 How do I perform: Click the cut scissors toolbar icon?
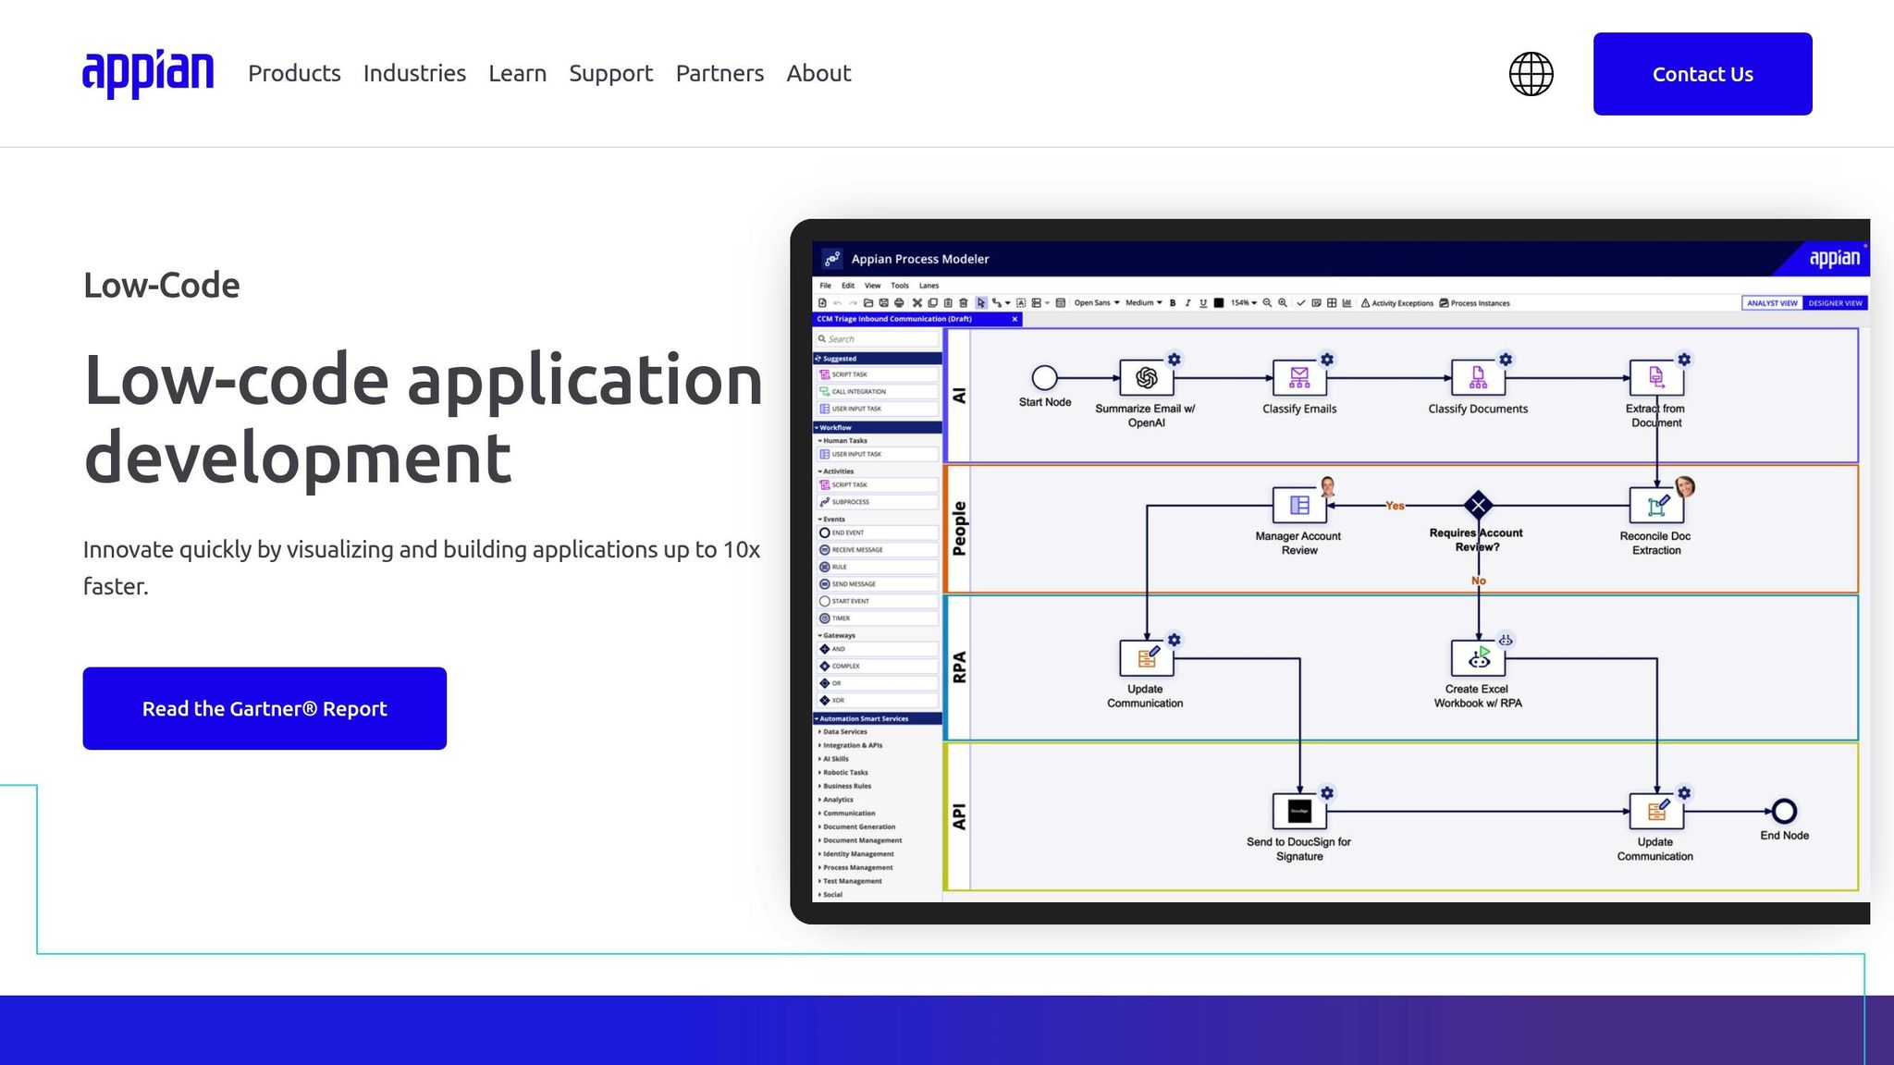[917, 302]
